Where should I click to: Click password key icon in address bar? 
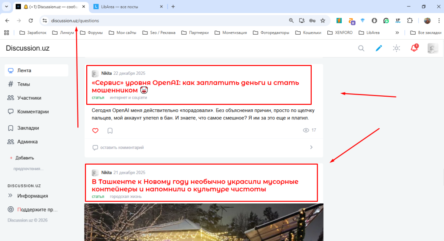312,21
